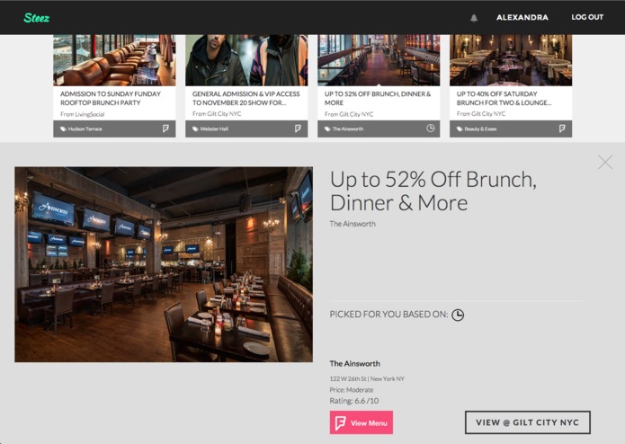Click the Hudson Terrace lounge thumbnail
This screenshot has height=444, width=625.
[114, 60]
